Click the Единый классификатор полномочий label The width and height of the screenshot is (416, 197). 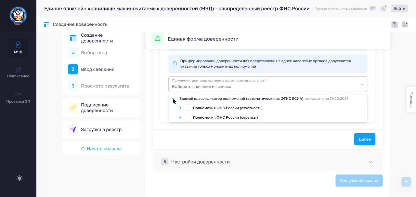[x=241, y=99]
